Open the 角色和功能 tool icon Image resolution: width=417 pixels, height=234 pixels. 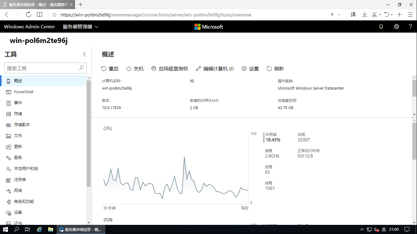(8, 202)
